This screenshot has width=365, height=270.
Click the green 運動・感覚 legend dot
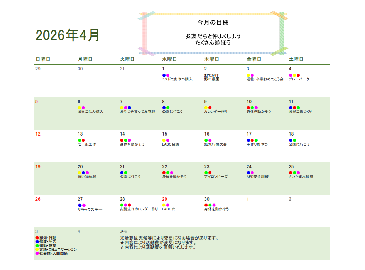click(x=37, y=246)
